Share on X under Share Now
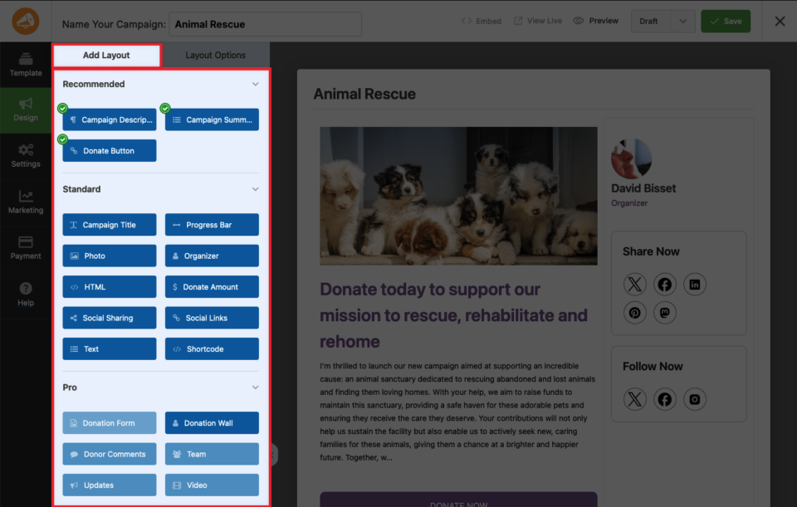 [x=635, y=284]
